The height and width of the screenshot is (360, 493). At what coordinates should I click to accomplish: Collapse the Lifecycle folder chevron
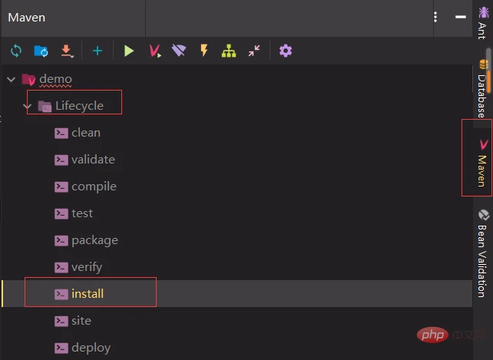[28, 106]
